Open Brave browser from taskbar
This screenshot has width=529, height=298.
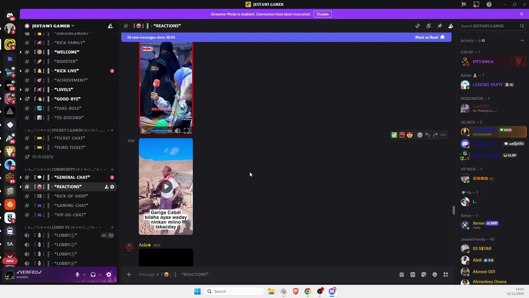pyautogui.click(x=295, y=291)
